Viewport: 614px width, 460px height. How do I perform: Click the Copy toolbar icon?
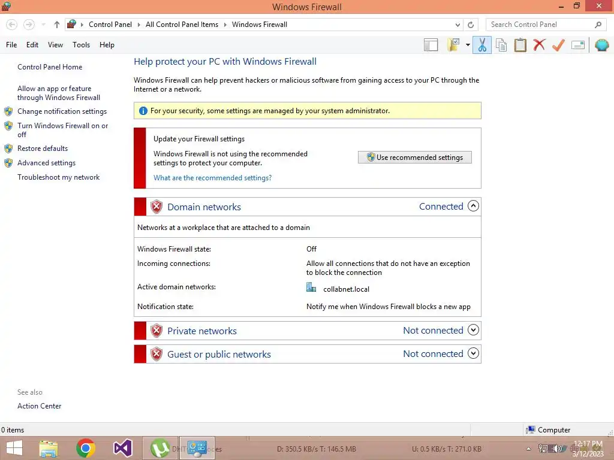(501, 45)
